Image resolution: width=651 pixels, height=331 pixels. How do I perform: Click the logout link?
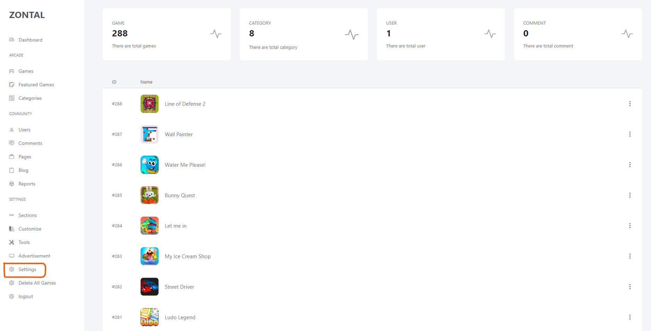click(26, 296)
